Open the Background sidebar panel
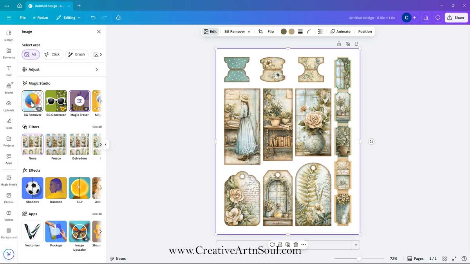The height and width of the screenshot is (264, 470). point(9,233)
